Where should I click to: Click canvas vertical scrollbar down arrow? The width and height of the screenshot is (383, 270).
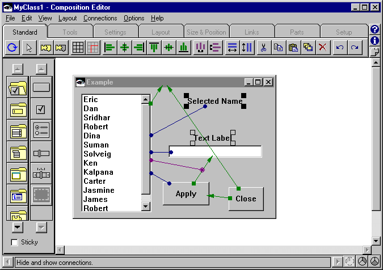point(376,241)
